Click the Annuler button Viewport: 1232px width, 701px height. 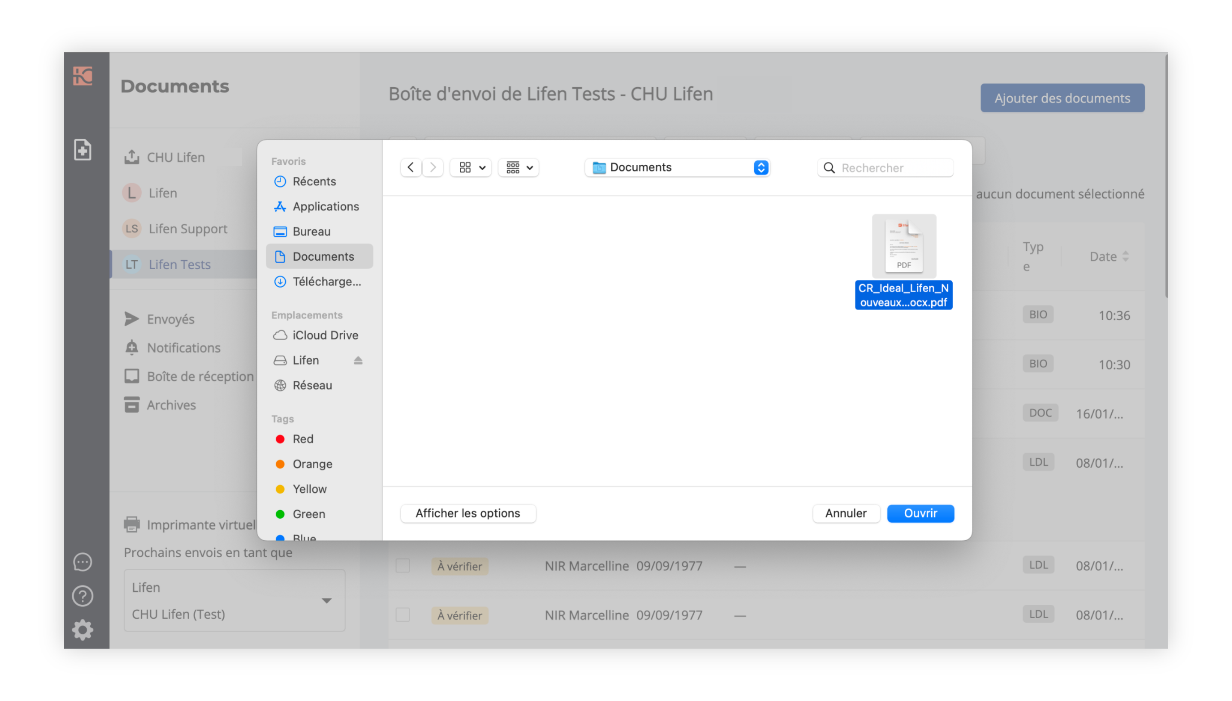click(846, 513)
